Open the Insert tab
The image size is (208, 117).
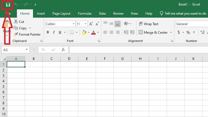click(x=41, y=14)
